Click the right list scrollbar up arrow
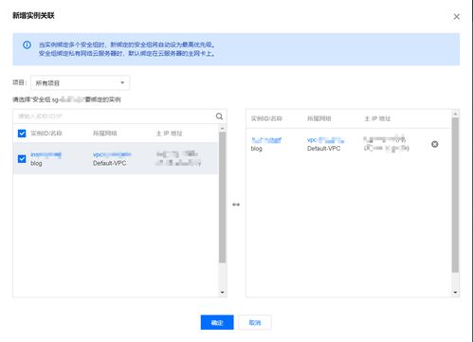 (455, 114)
